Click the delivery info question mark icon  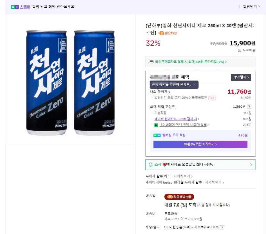222,228
